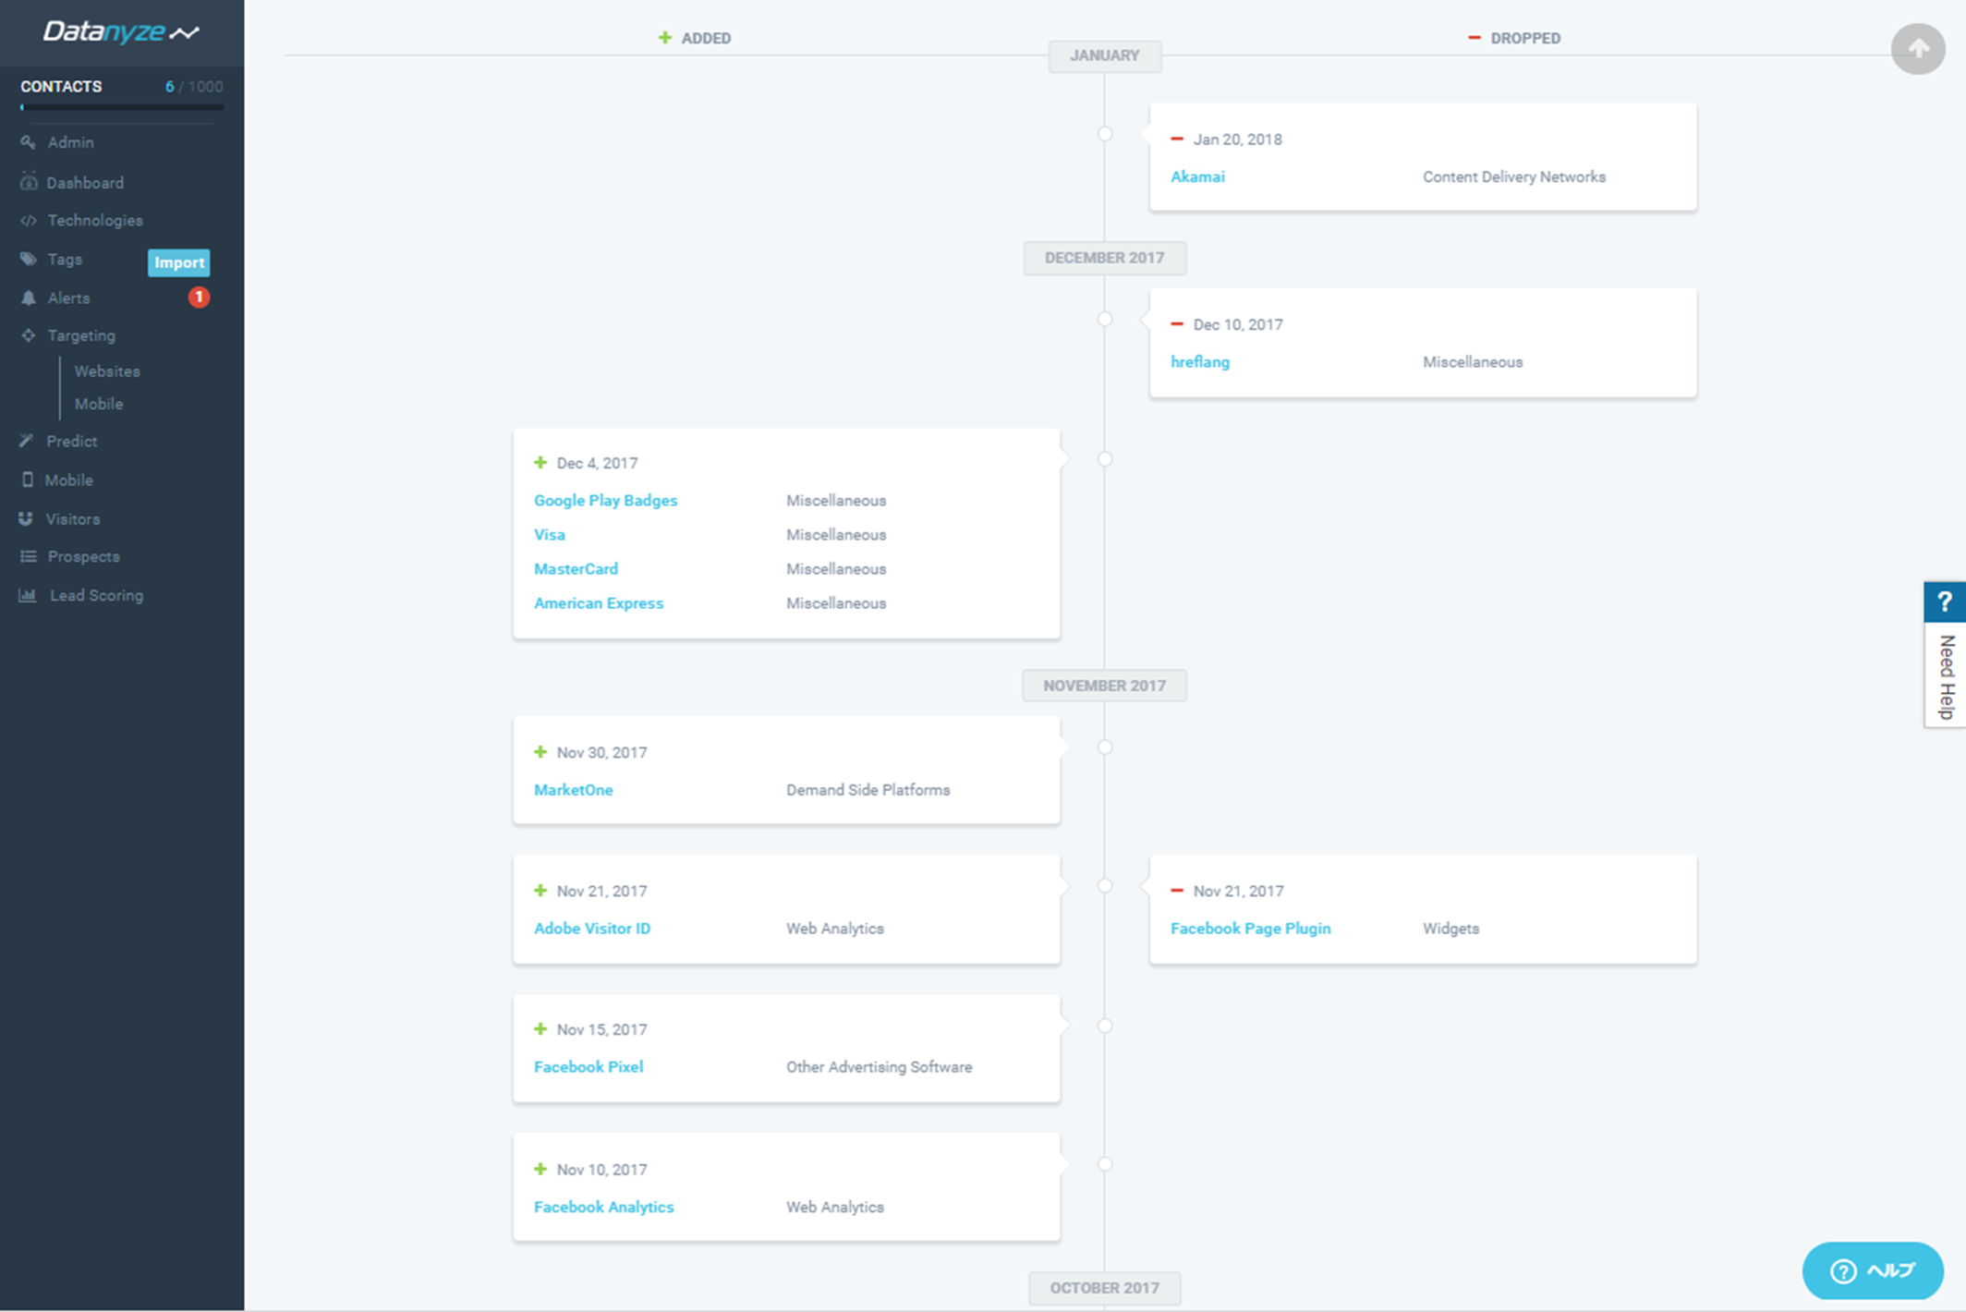
Task: Click the ADDED column header
Action: [695, 38]
